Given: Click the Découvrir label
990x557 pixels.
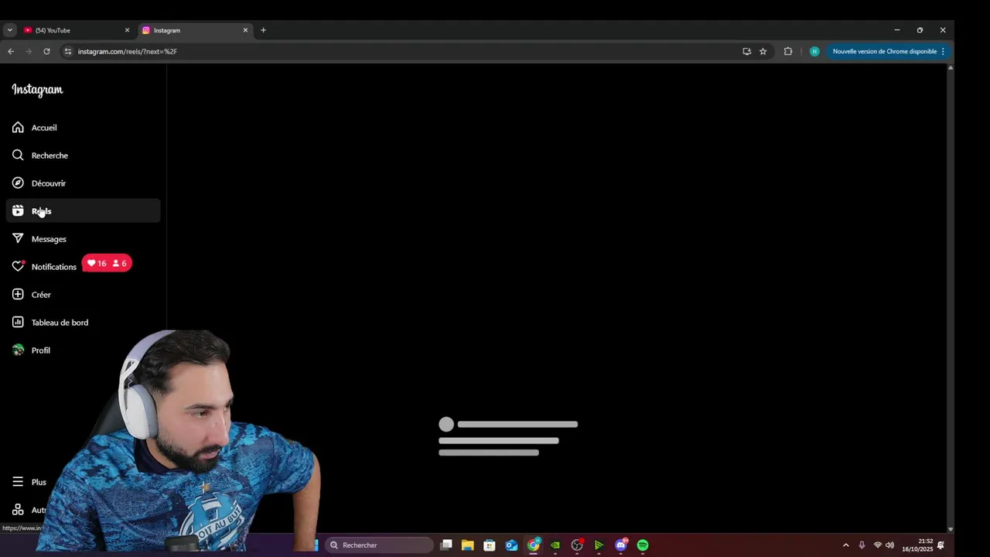Looking at the screenshot, I should point(49,183).
